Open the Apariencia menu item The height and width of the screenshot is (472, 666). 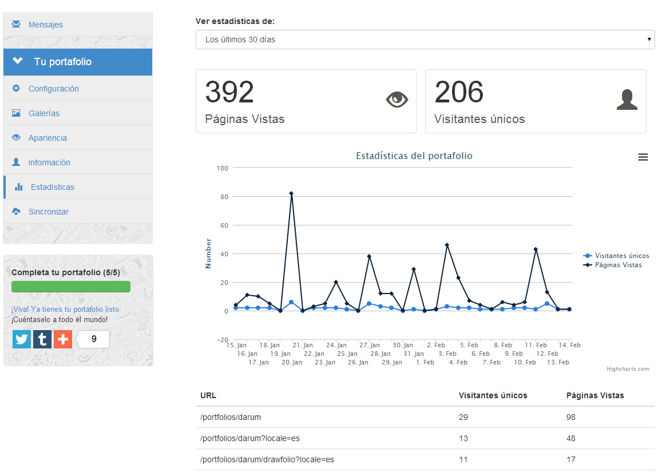click(47, 138)
